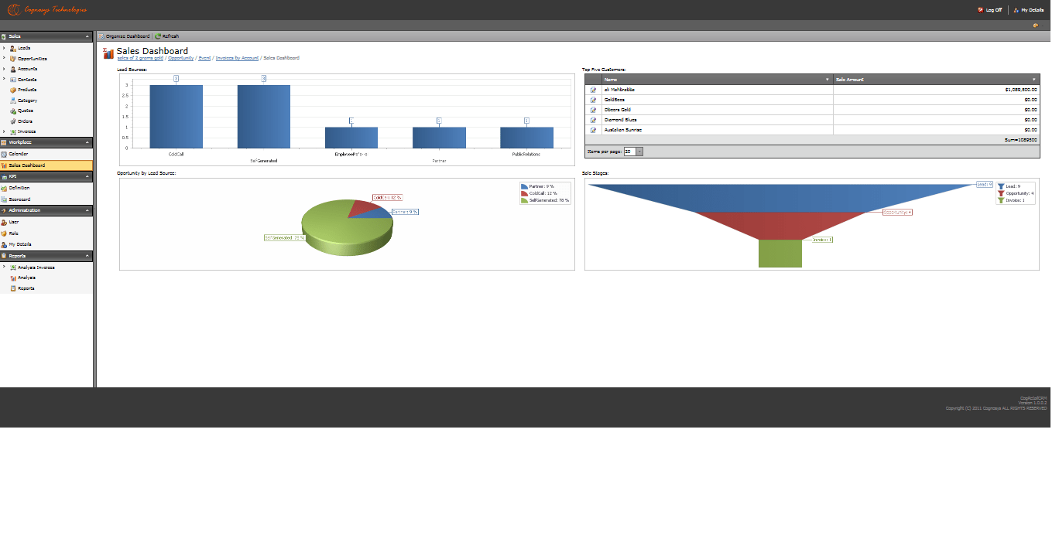Click the edit icon for GoldBoss row
This screenshot has width=1059, height=552.
click(x=593, y=100)
